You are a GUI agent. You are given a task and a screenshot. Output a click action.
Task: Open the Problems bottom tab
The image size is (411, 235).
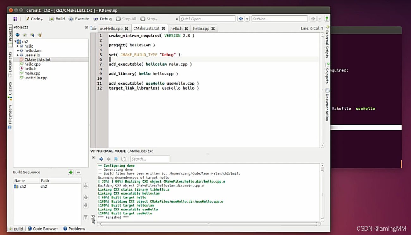click(x=74, y=229)
